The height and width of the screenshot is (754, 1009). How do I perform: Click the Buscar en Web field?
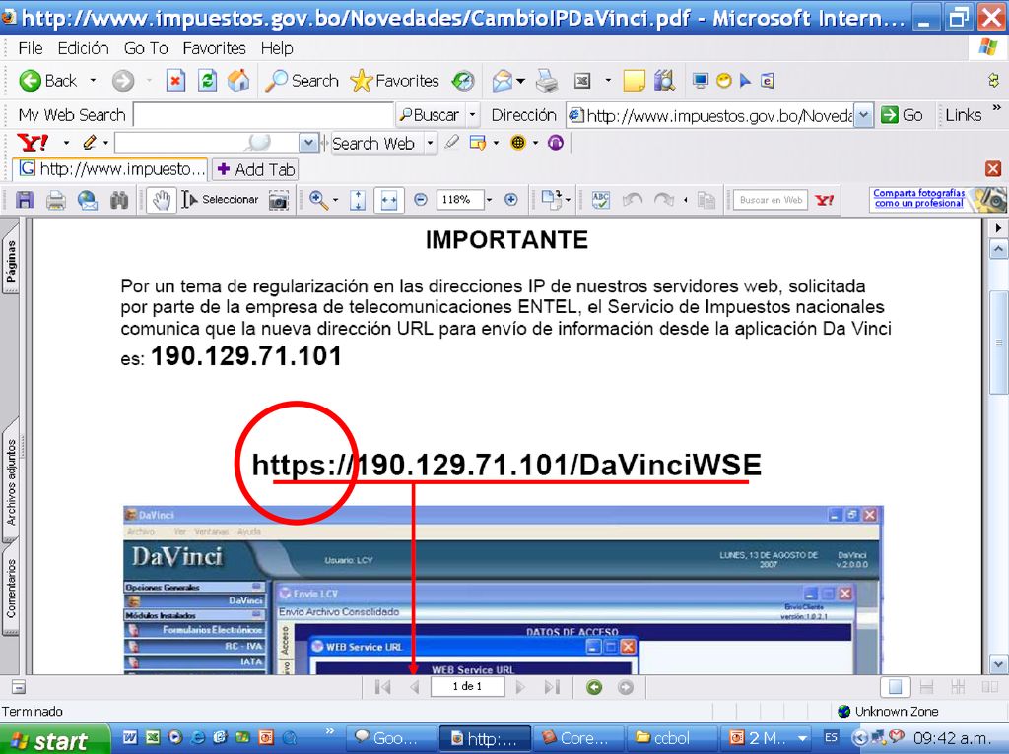click(771, 200)
